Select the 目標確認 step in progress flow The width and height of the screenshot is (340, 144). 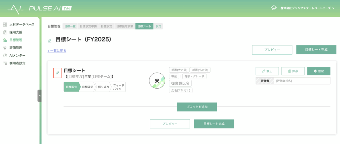point(88,87)
